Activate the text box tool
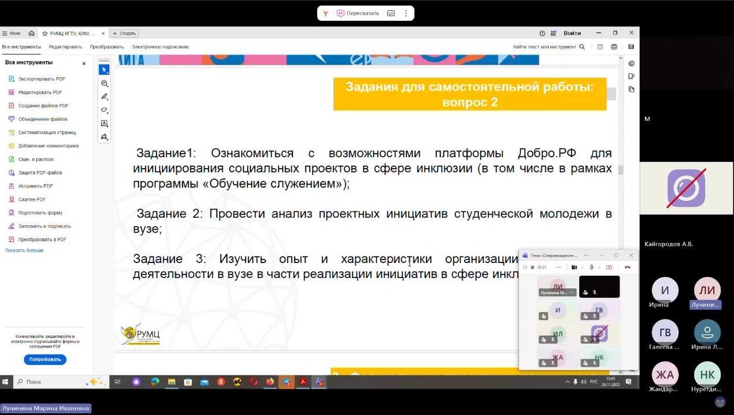The height and width of the screenshot is (415, 734). 104,123
